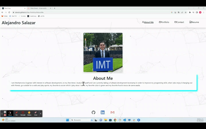
Task: Reload the current page
Action: pos(9,12)
